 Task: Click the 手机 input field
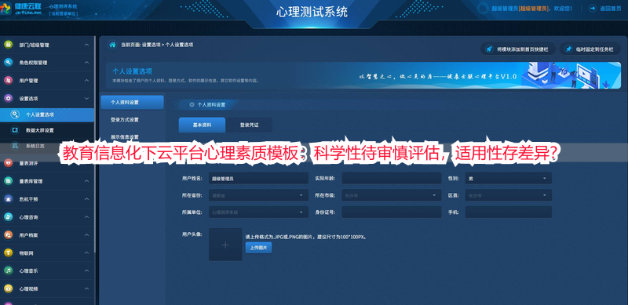click(508, 212)
